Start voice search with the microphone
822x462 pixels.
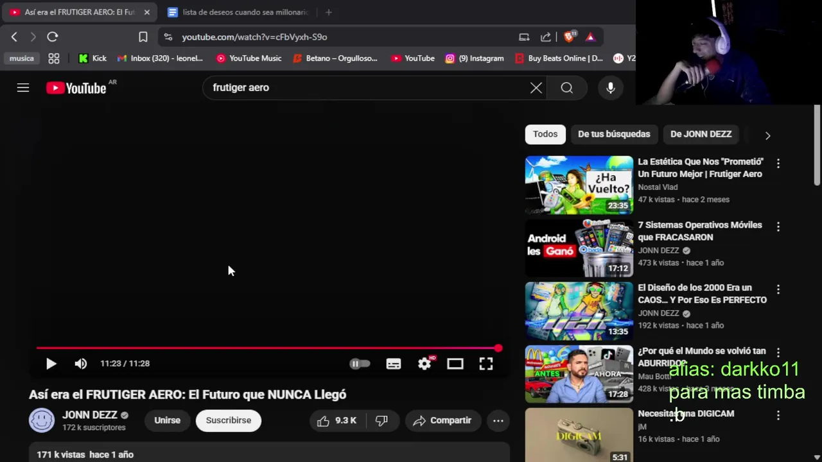point(611,88)
